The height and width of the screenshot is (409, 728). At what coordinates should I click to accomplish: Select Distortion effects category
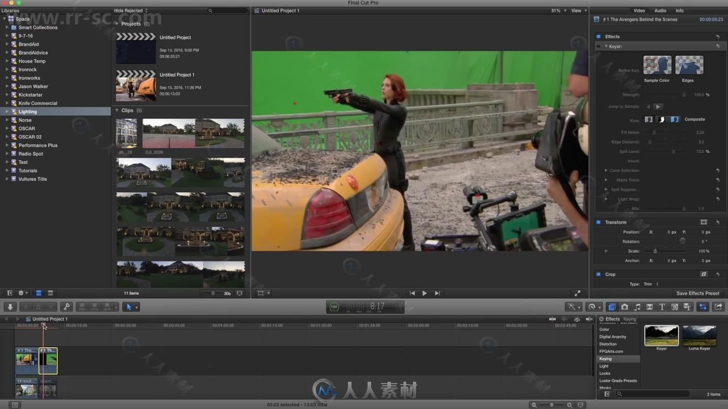[608, 344]
